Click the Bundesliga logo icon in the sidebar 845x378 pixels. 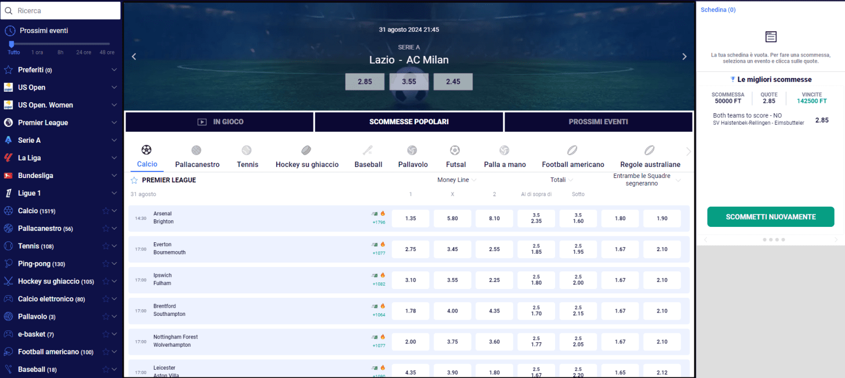[8, 175]
